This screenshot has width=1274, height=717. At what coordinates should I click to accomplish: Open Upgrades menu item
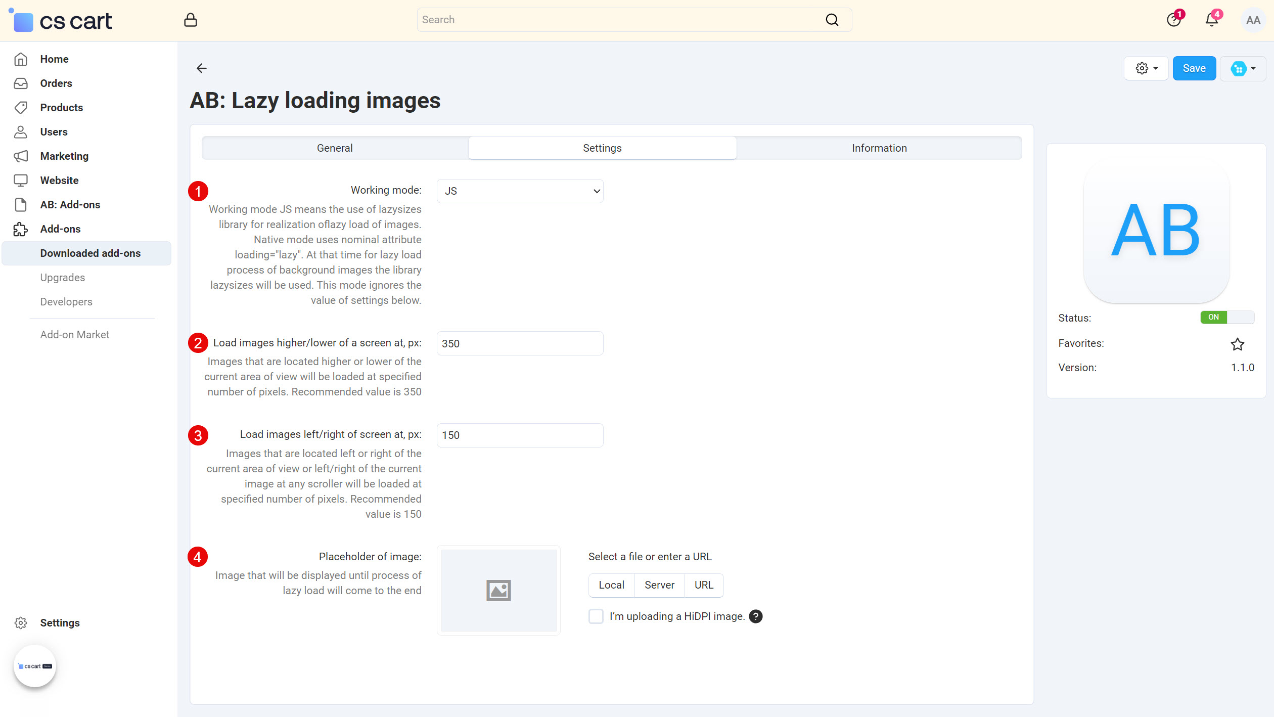click(x=63, y=278)
